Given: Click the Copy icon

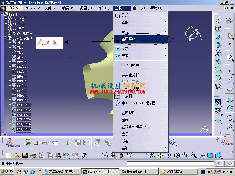Looking at the screenshot, I should [x=49, y=155].
